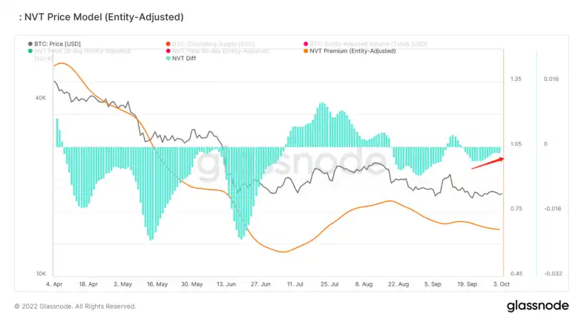Select the 25. Jul date axis label
The height and width of the screenshot is (314, 578).
point(329,284)
